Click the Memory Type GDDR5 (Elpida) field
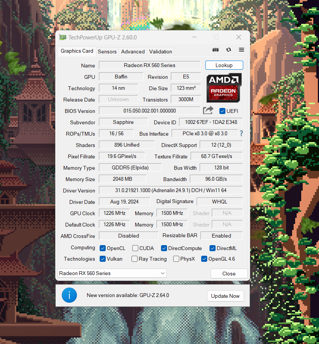The height and width of the screenshot is (344, 319). tap(130, 167)
